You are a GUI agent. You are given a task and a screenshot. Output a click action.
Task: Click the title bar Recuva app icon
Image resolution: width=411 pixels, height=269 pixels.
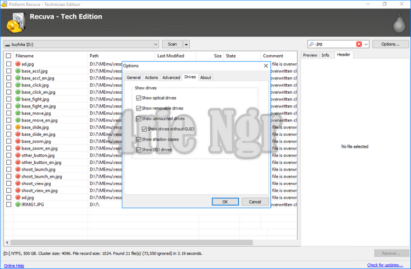(x=4, y=4)
